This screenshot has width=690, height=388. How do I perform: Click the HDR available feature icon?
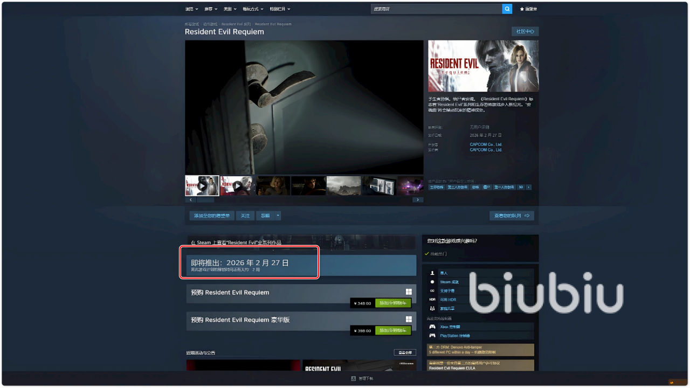click(x=432, y=300)
